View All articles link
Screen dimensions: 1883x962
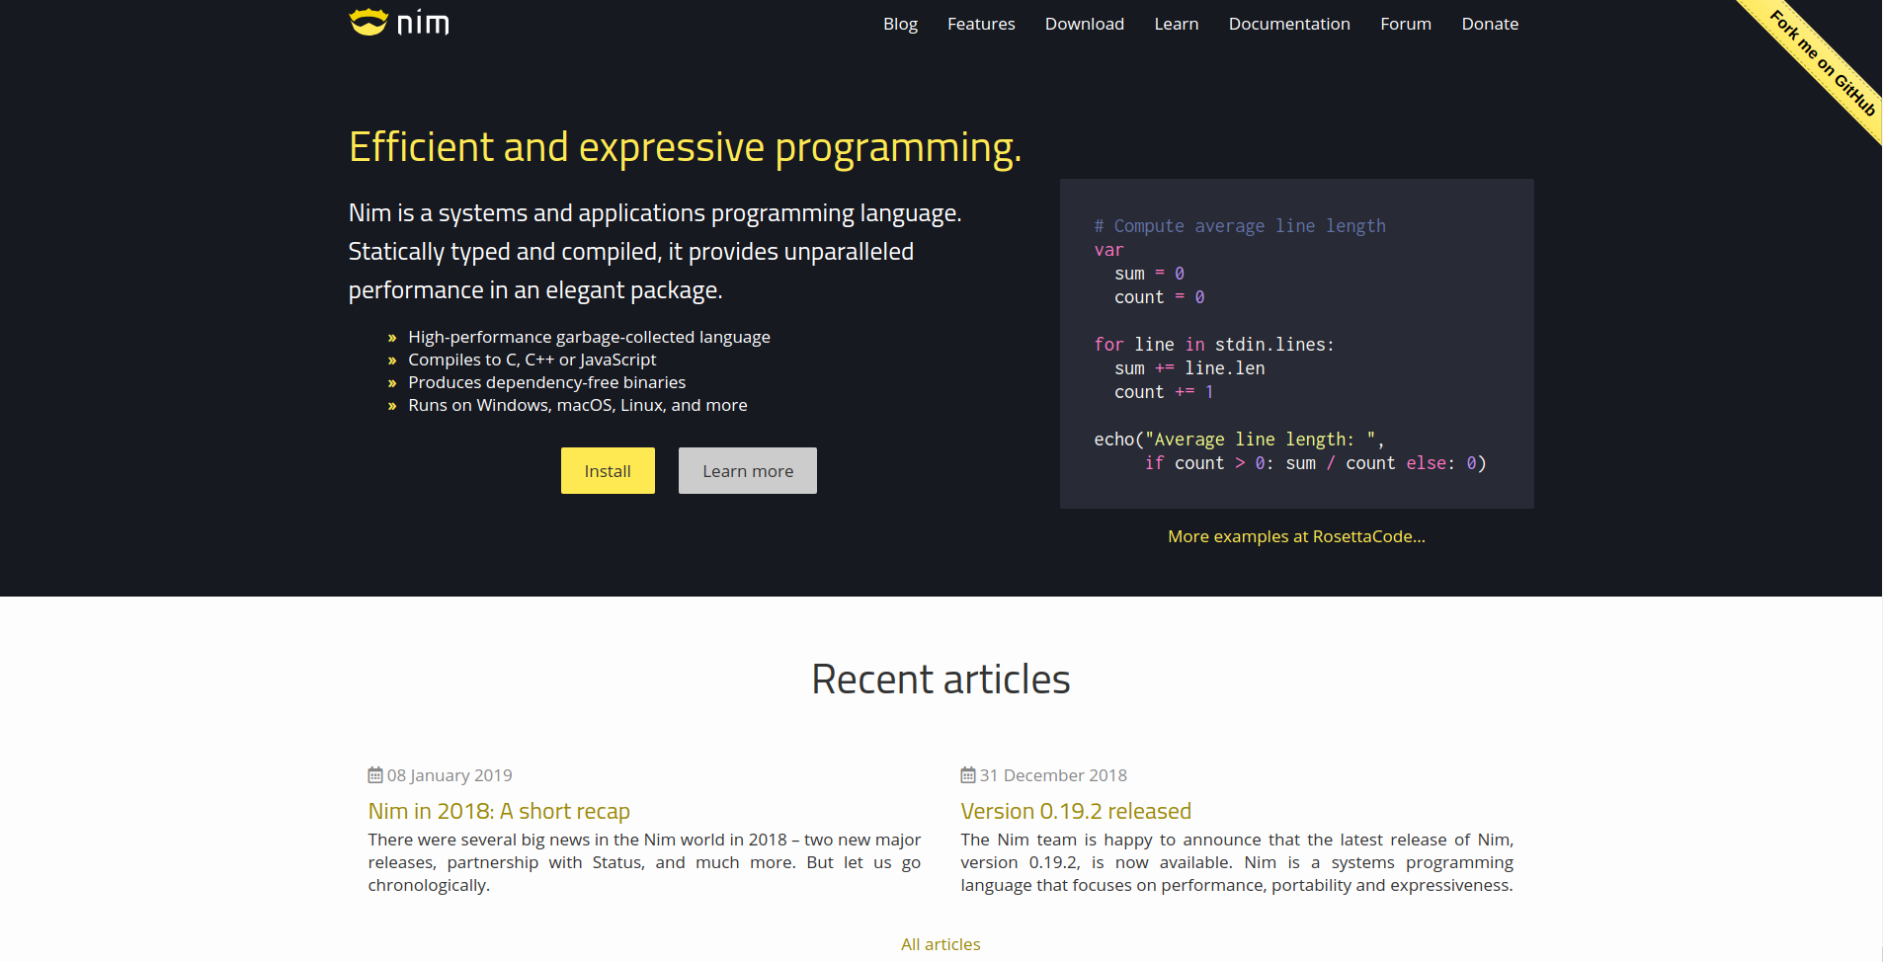point(941,944)
